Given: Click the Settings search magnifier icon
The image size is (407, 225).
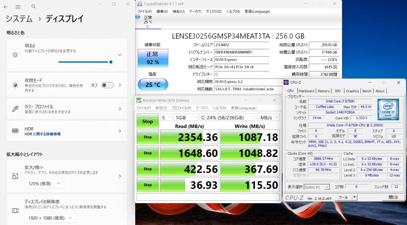Looking at the screenshot, I should pyautogui.click(x=33, y=7).
